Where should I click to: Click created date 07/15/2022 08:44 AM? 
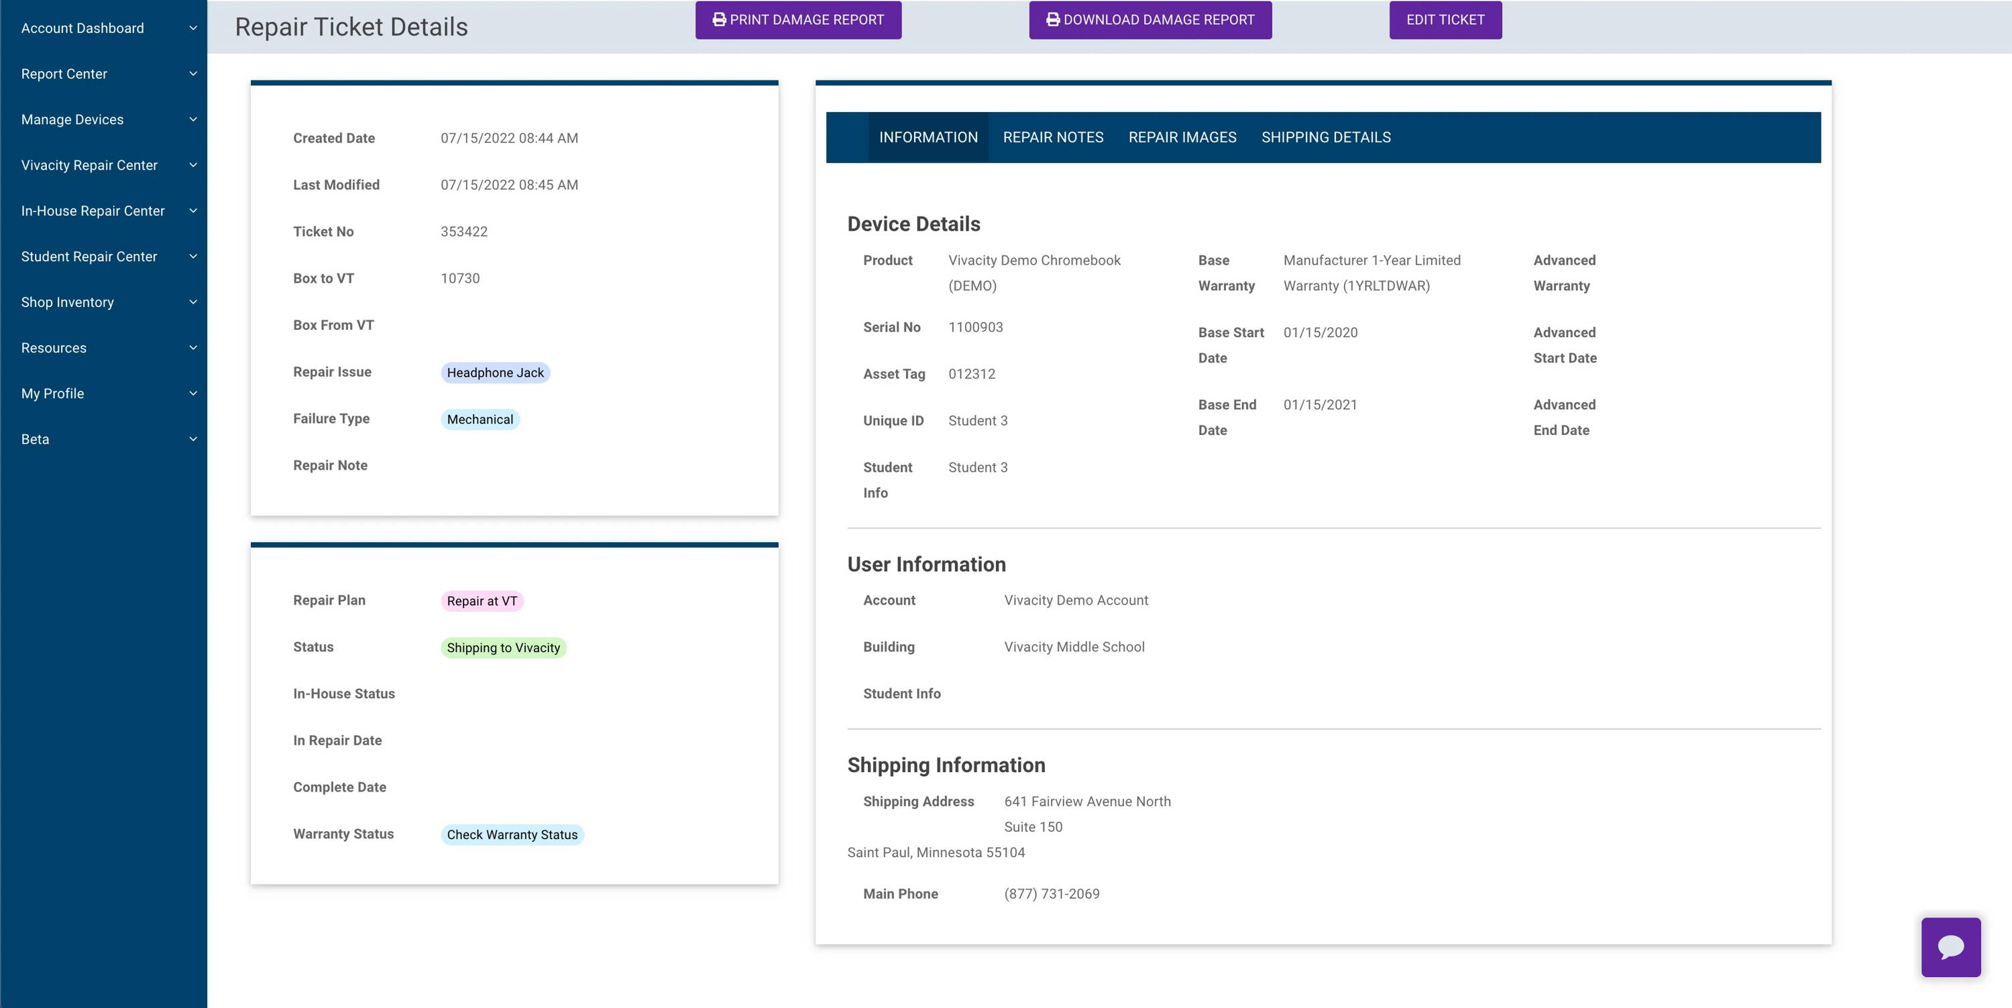coord(509,138)
